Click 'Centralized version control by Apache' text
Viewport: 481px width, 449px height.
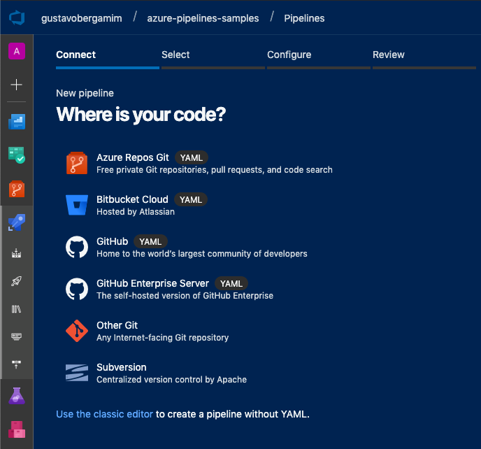click(x=172, y=380)
